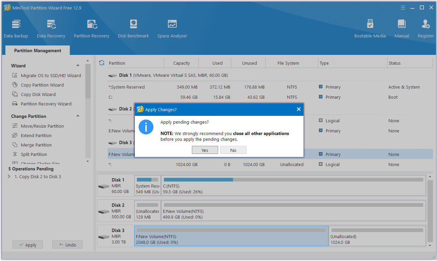Expand the pending operation Copy Disk 2 to Disk 3
This screenshot has height=261, width=437.
[x=9, y=176]
